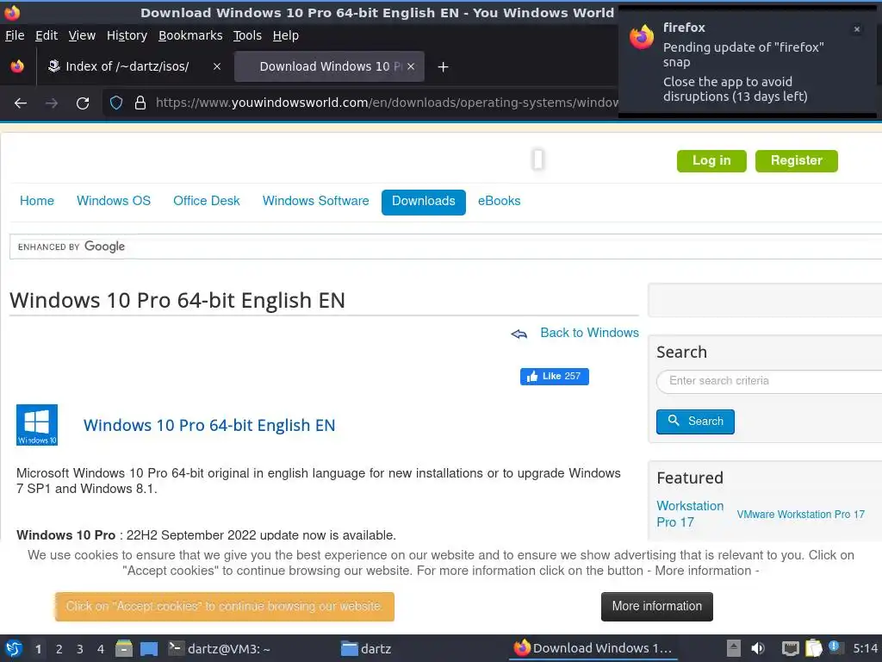Screen dimensions: 882x662
Task: Close the 'Index of /~dartz/isos/' tab
Action: click(216, 66)
